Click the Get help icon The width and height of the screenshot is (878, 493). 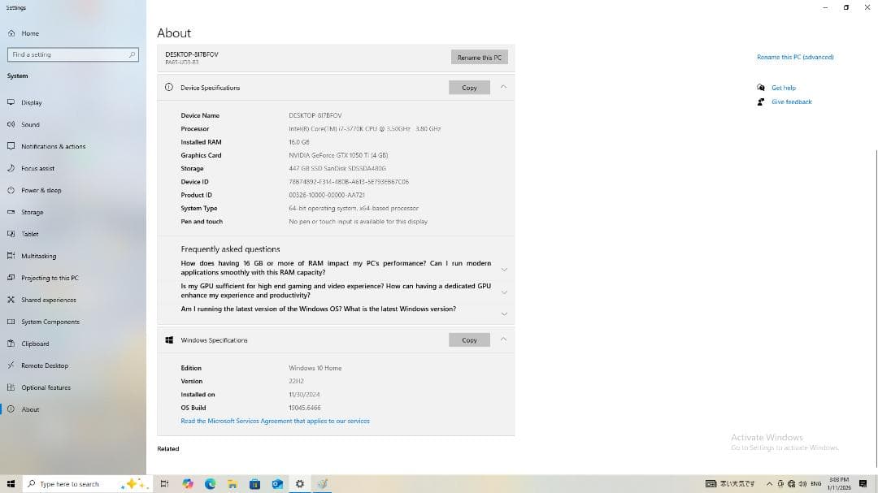click(x=761, y=88)
